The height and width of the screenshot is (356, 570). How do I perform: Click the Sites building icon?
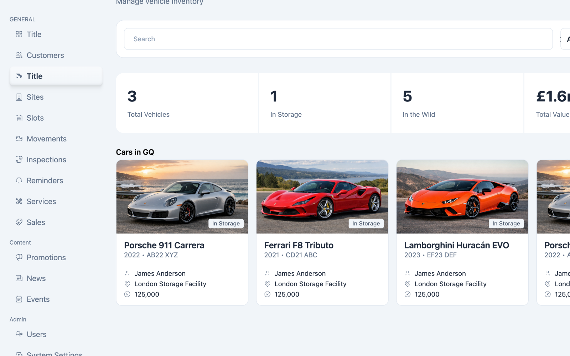coord(19,97)
